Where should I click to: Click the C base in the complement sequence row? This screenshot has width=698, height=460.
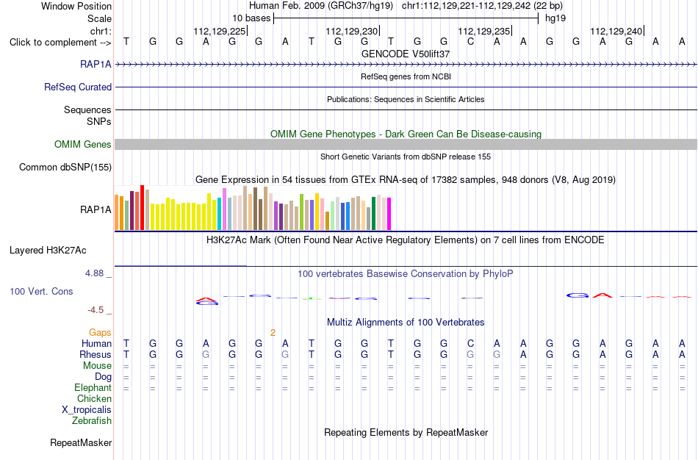point(470,42)
